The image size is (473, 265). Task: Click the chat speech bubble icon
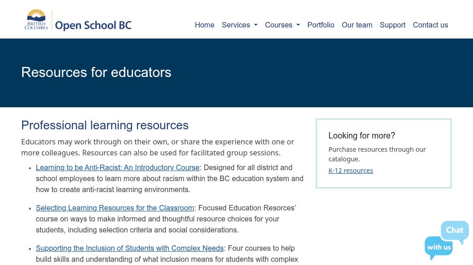click(x=454, y=231)
